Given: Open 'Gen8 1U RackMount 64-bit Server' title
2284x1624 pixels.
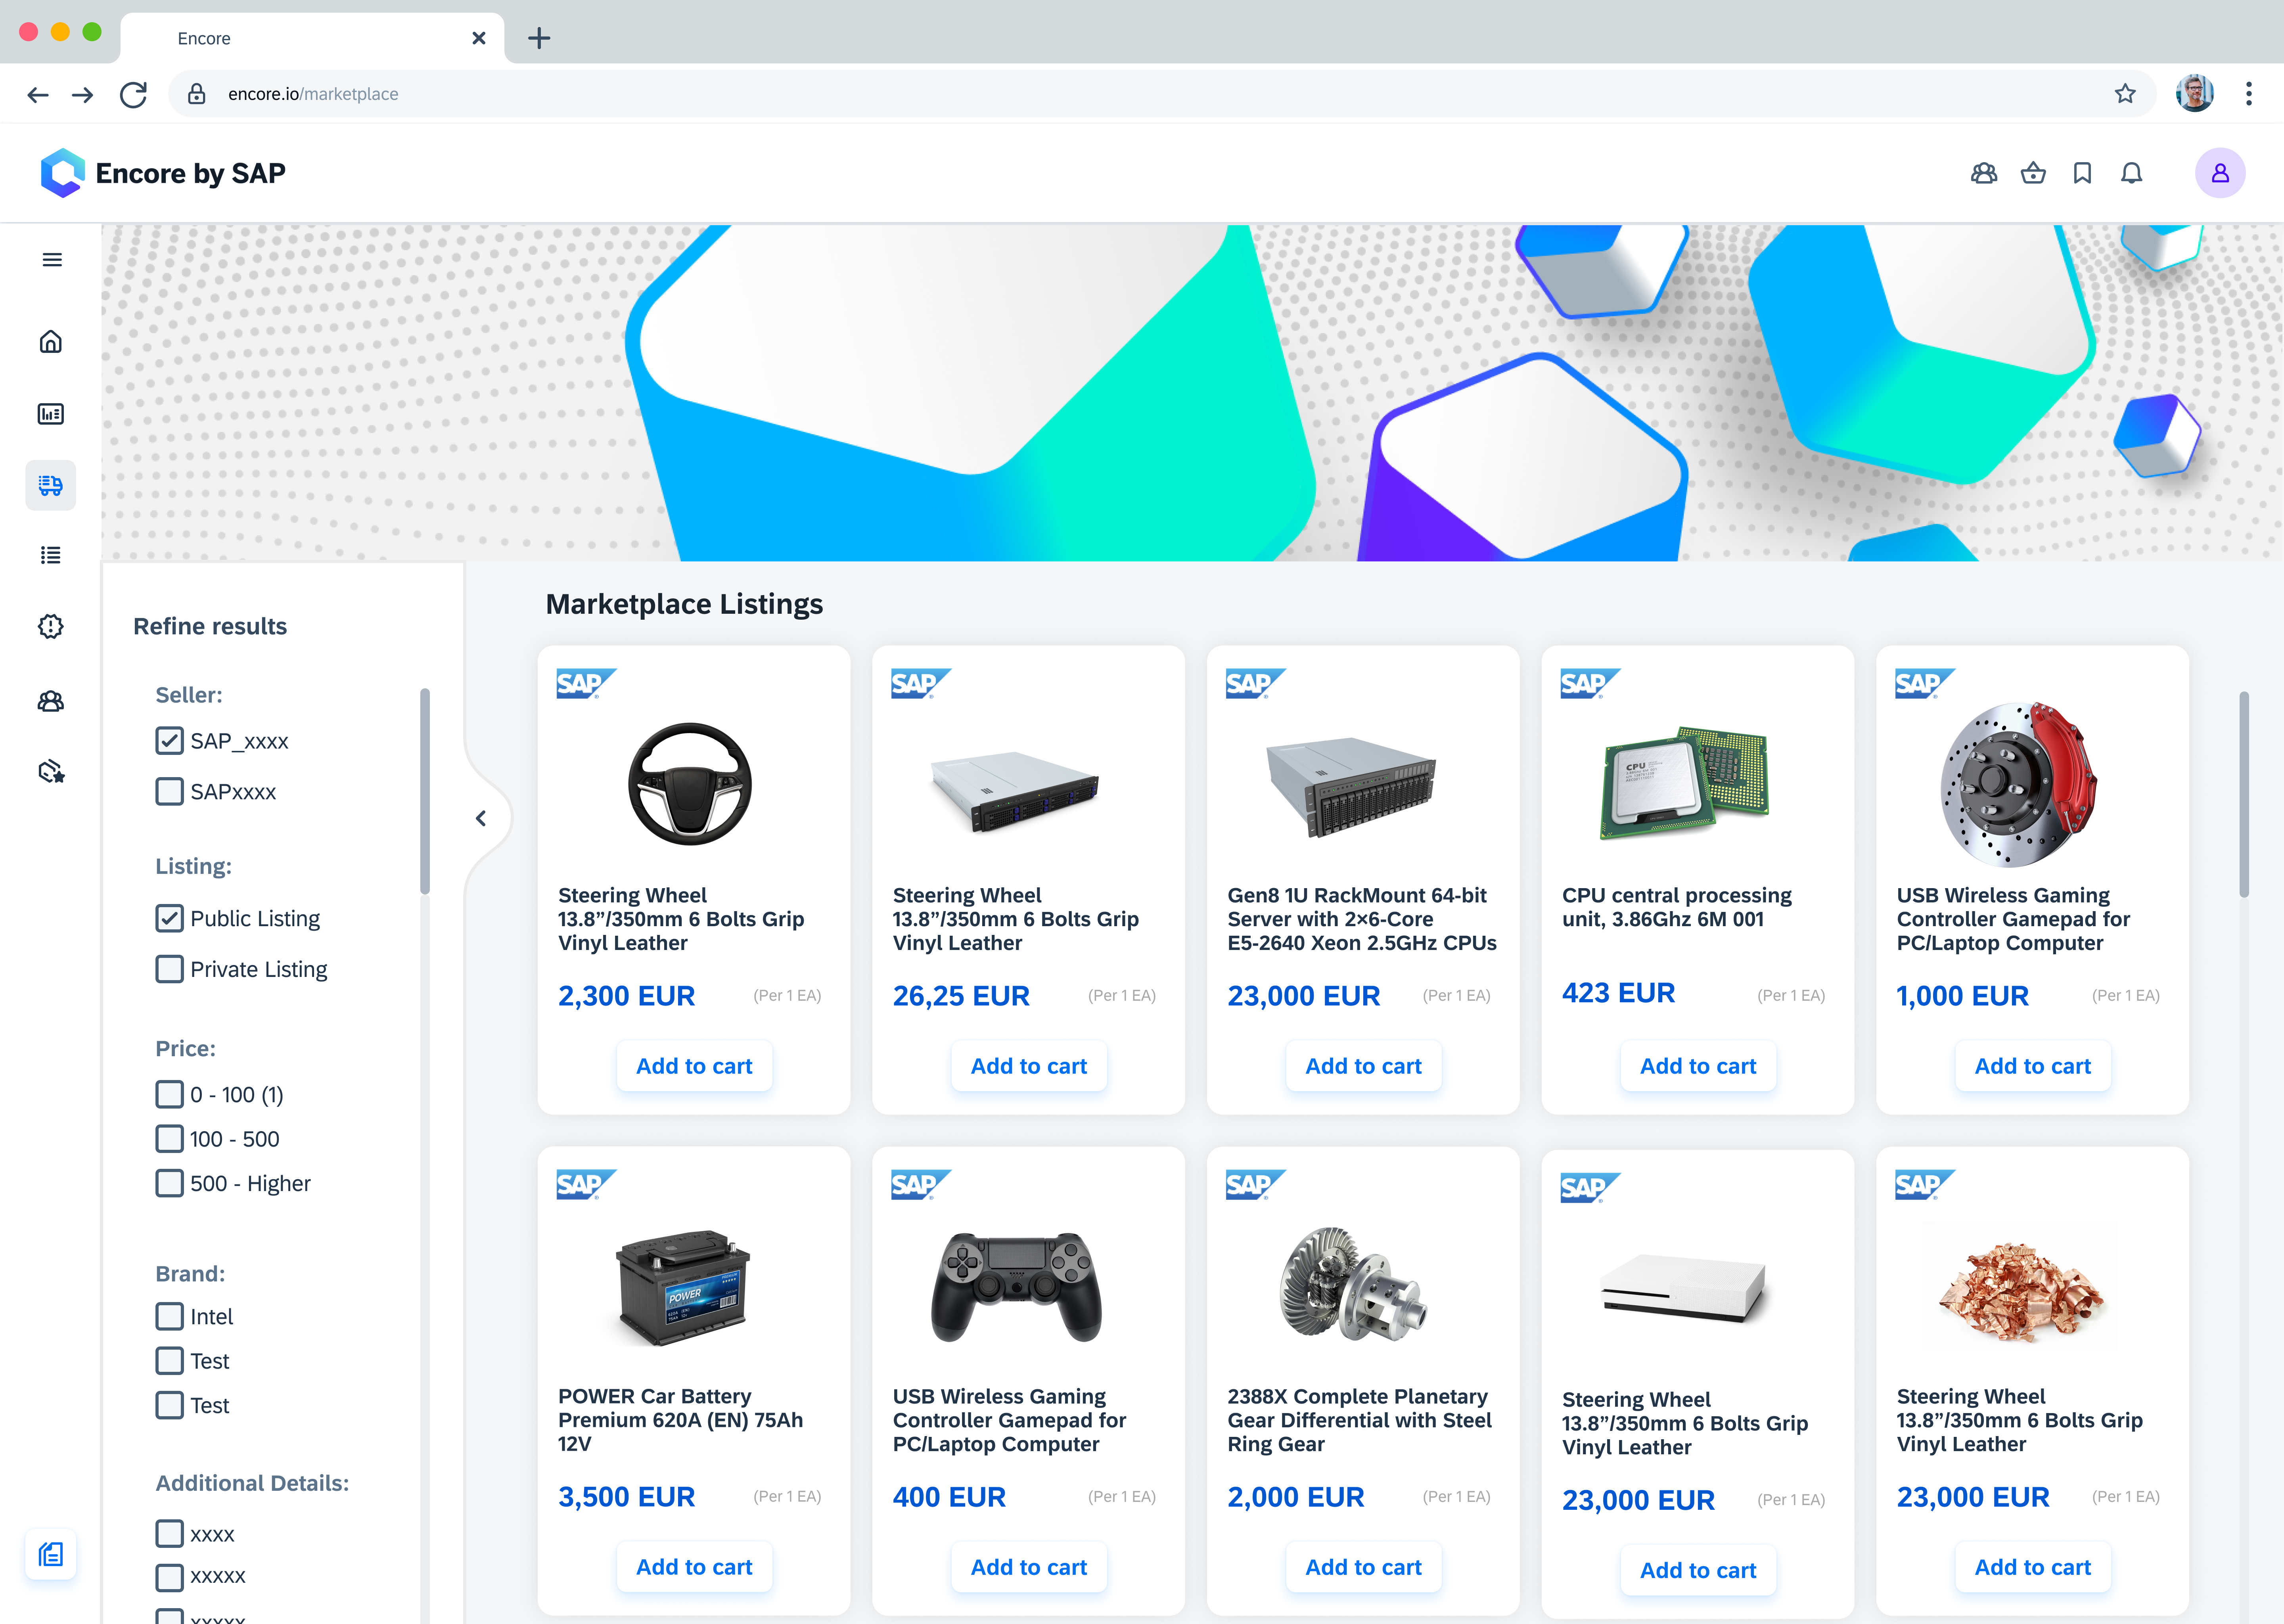Looking at the screenshot, I should pyautogui.click(x=1362, y=919).
